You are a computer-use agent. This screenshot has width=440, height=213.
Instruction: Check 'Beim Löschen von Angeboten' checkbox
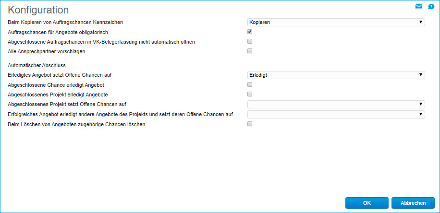coord(250,124)
